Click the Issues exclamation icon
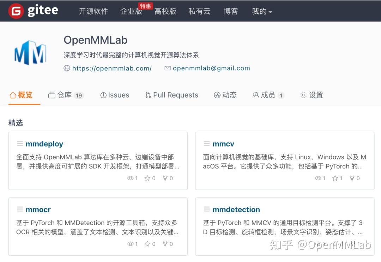The width and height of the screenshot is (381, 262). [x=103, y=95]
